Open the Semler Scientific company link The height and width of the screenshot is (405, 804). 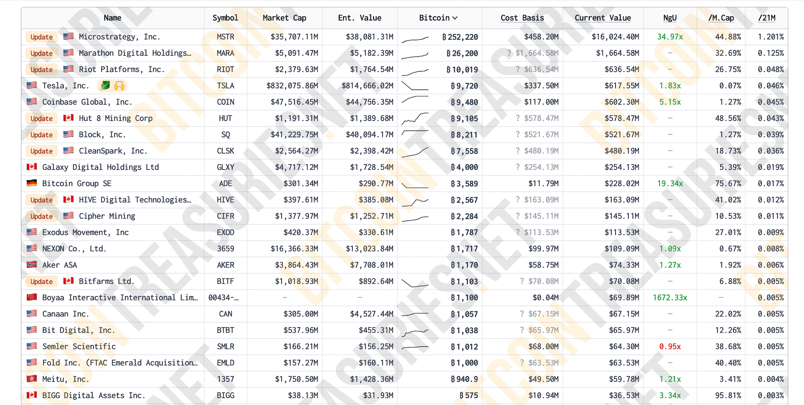point(79,346)
